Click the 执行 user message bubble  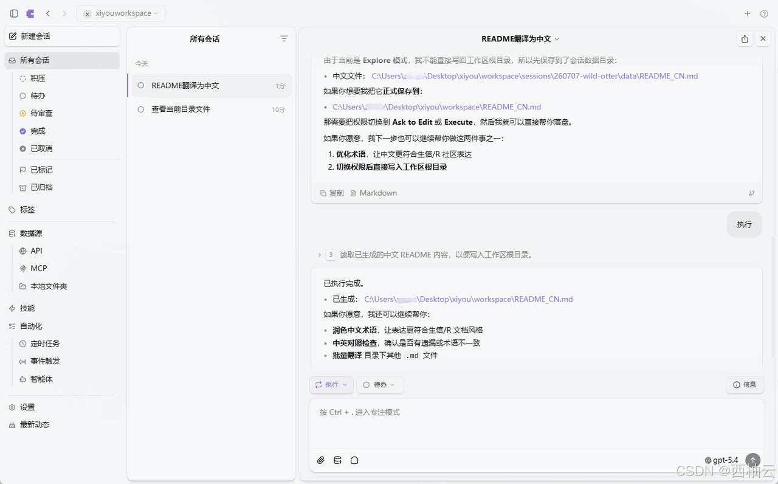point(744,224)
